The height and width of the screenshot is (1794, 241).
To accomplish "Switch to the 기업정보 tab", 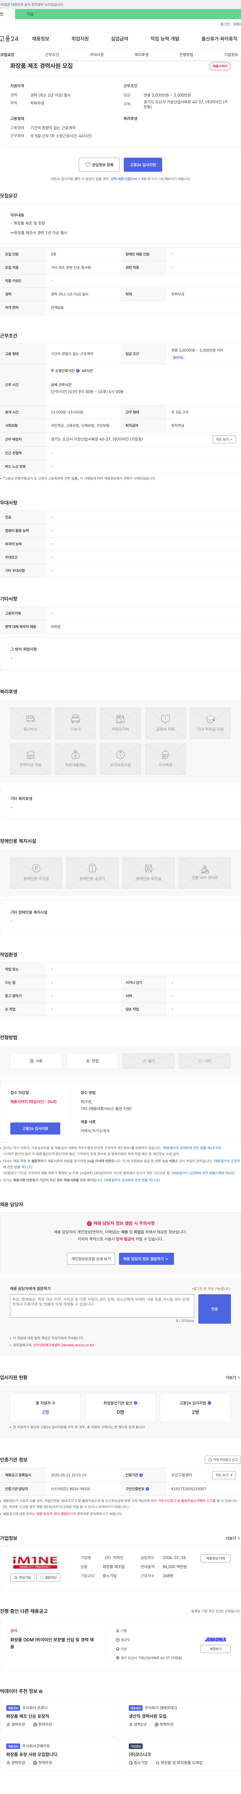I will pos(231,54).
